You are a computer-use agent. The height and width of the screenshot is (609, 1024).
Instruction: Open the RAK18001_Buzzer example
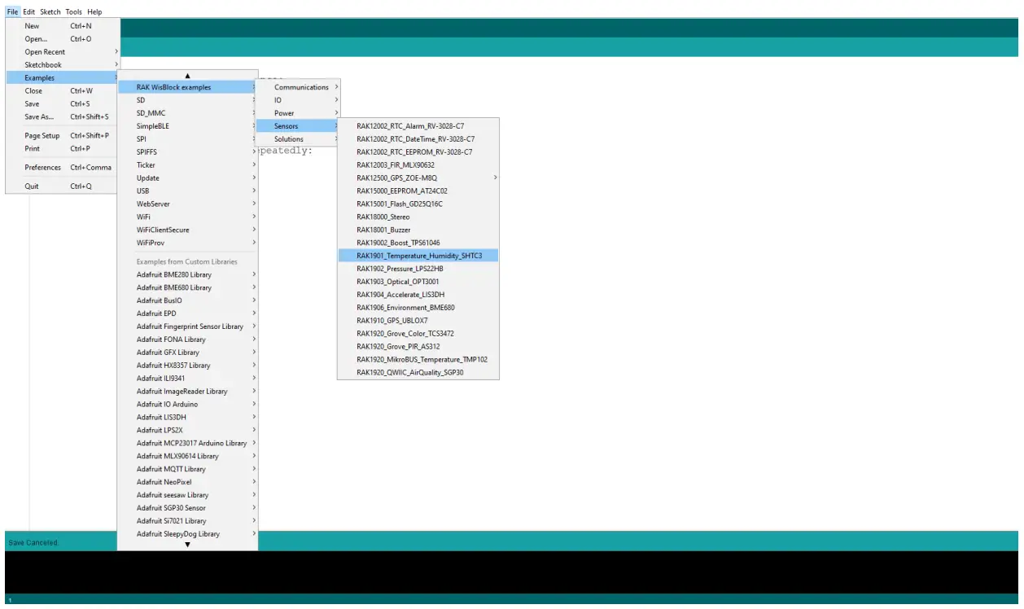(x=418, y=230)
